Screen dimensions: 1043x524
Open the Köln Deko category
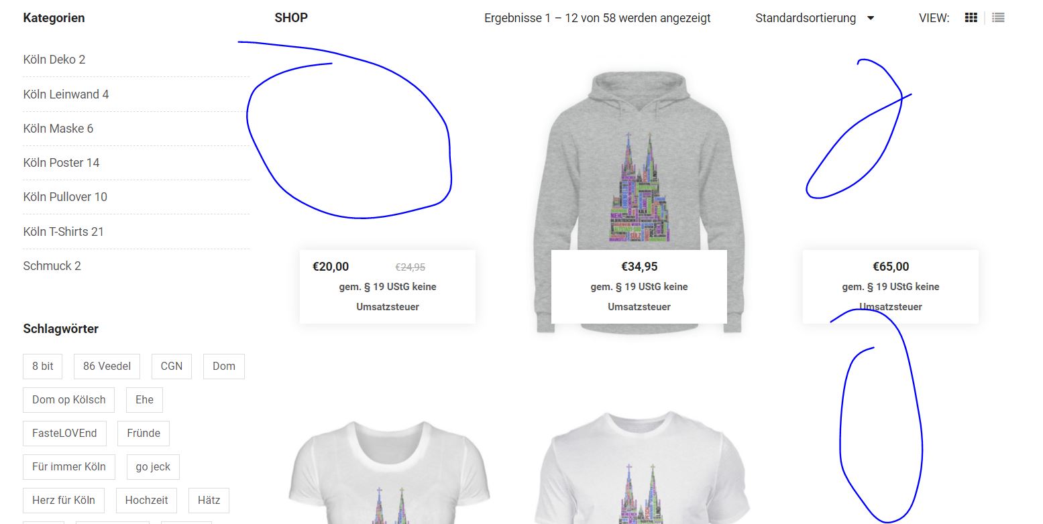[54, 60]
